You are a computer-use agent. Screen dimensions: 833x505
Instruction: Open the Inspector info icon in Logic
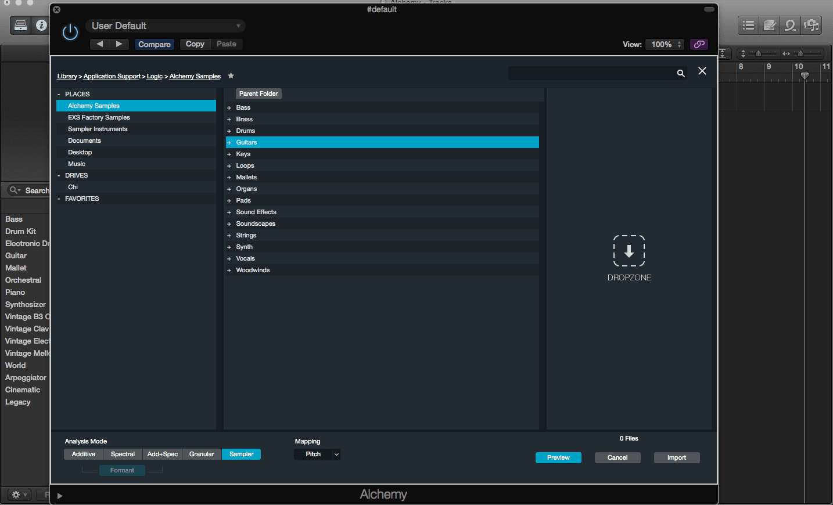point(41,25)
